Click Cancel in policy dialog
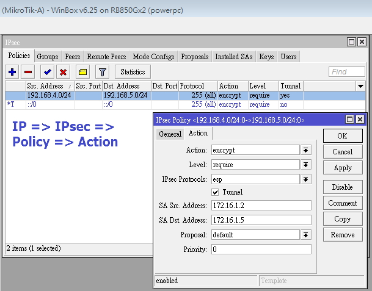 (343, 152)
